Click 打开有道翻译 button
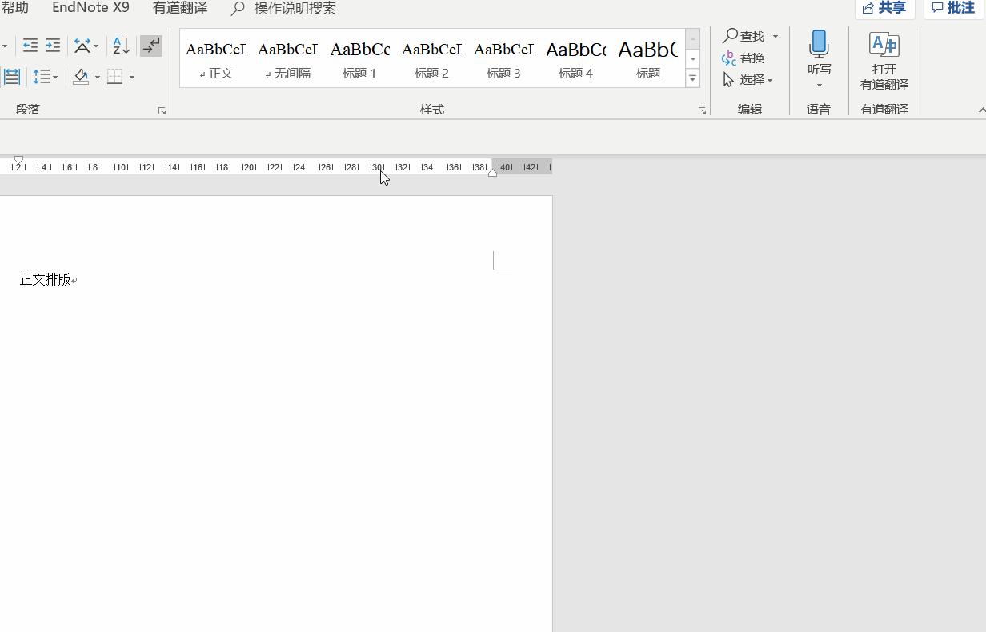 coord(884,61)
